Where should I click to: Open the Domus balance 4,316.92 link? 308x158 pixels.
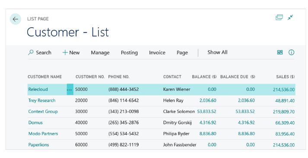coord(208,123)
